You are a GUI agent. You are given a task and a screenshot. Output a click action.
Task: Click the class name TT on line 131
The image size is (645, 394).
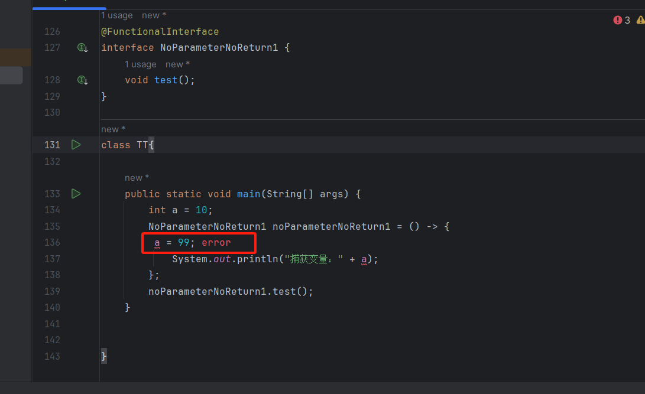click(142, 145)
